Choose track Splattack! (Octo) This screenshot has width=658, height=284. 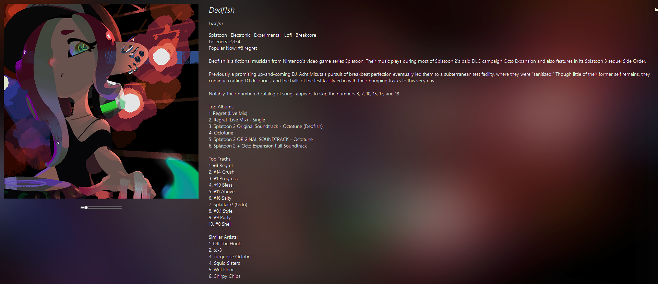click(x=230, y=205)
